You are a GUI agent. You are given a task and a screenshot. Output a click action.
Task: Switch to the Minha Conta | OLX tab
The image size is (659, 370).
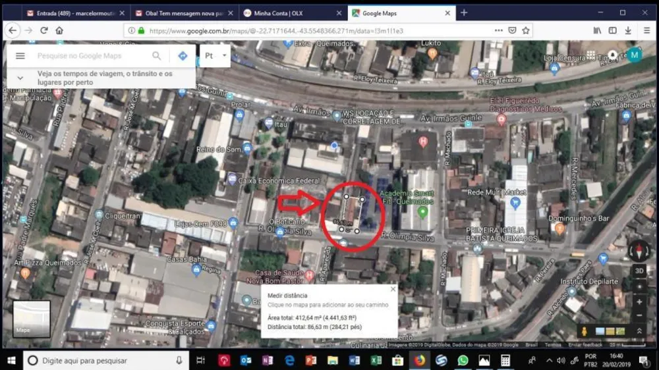[293, 13]
